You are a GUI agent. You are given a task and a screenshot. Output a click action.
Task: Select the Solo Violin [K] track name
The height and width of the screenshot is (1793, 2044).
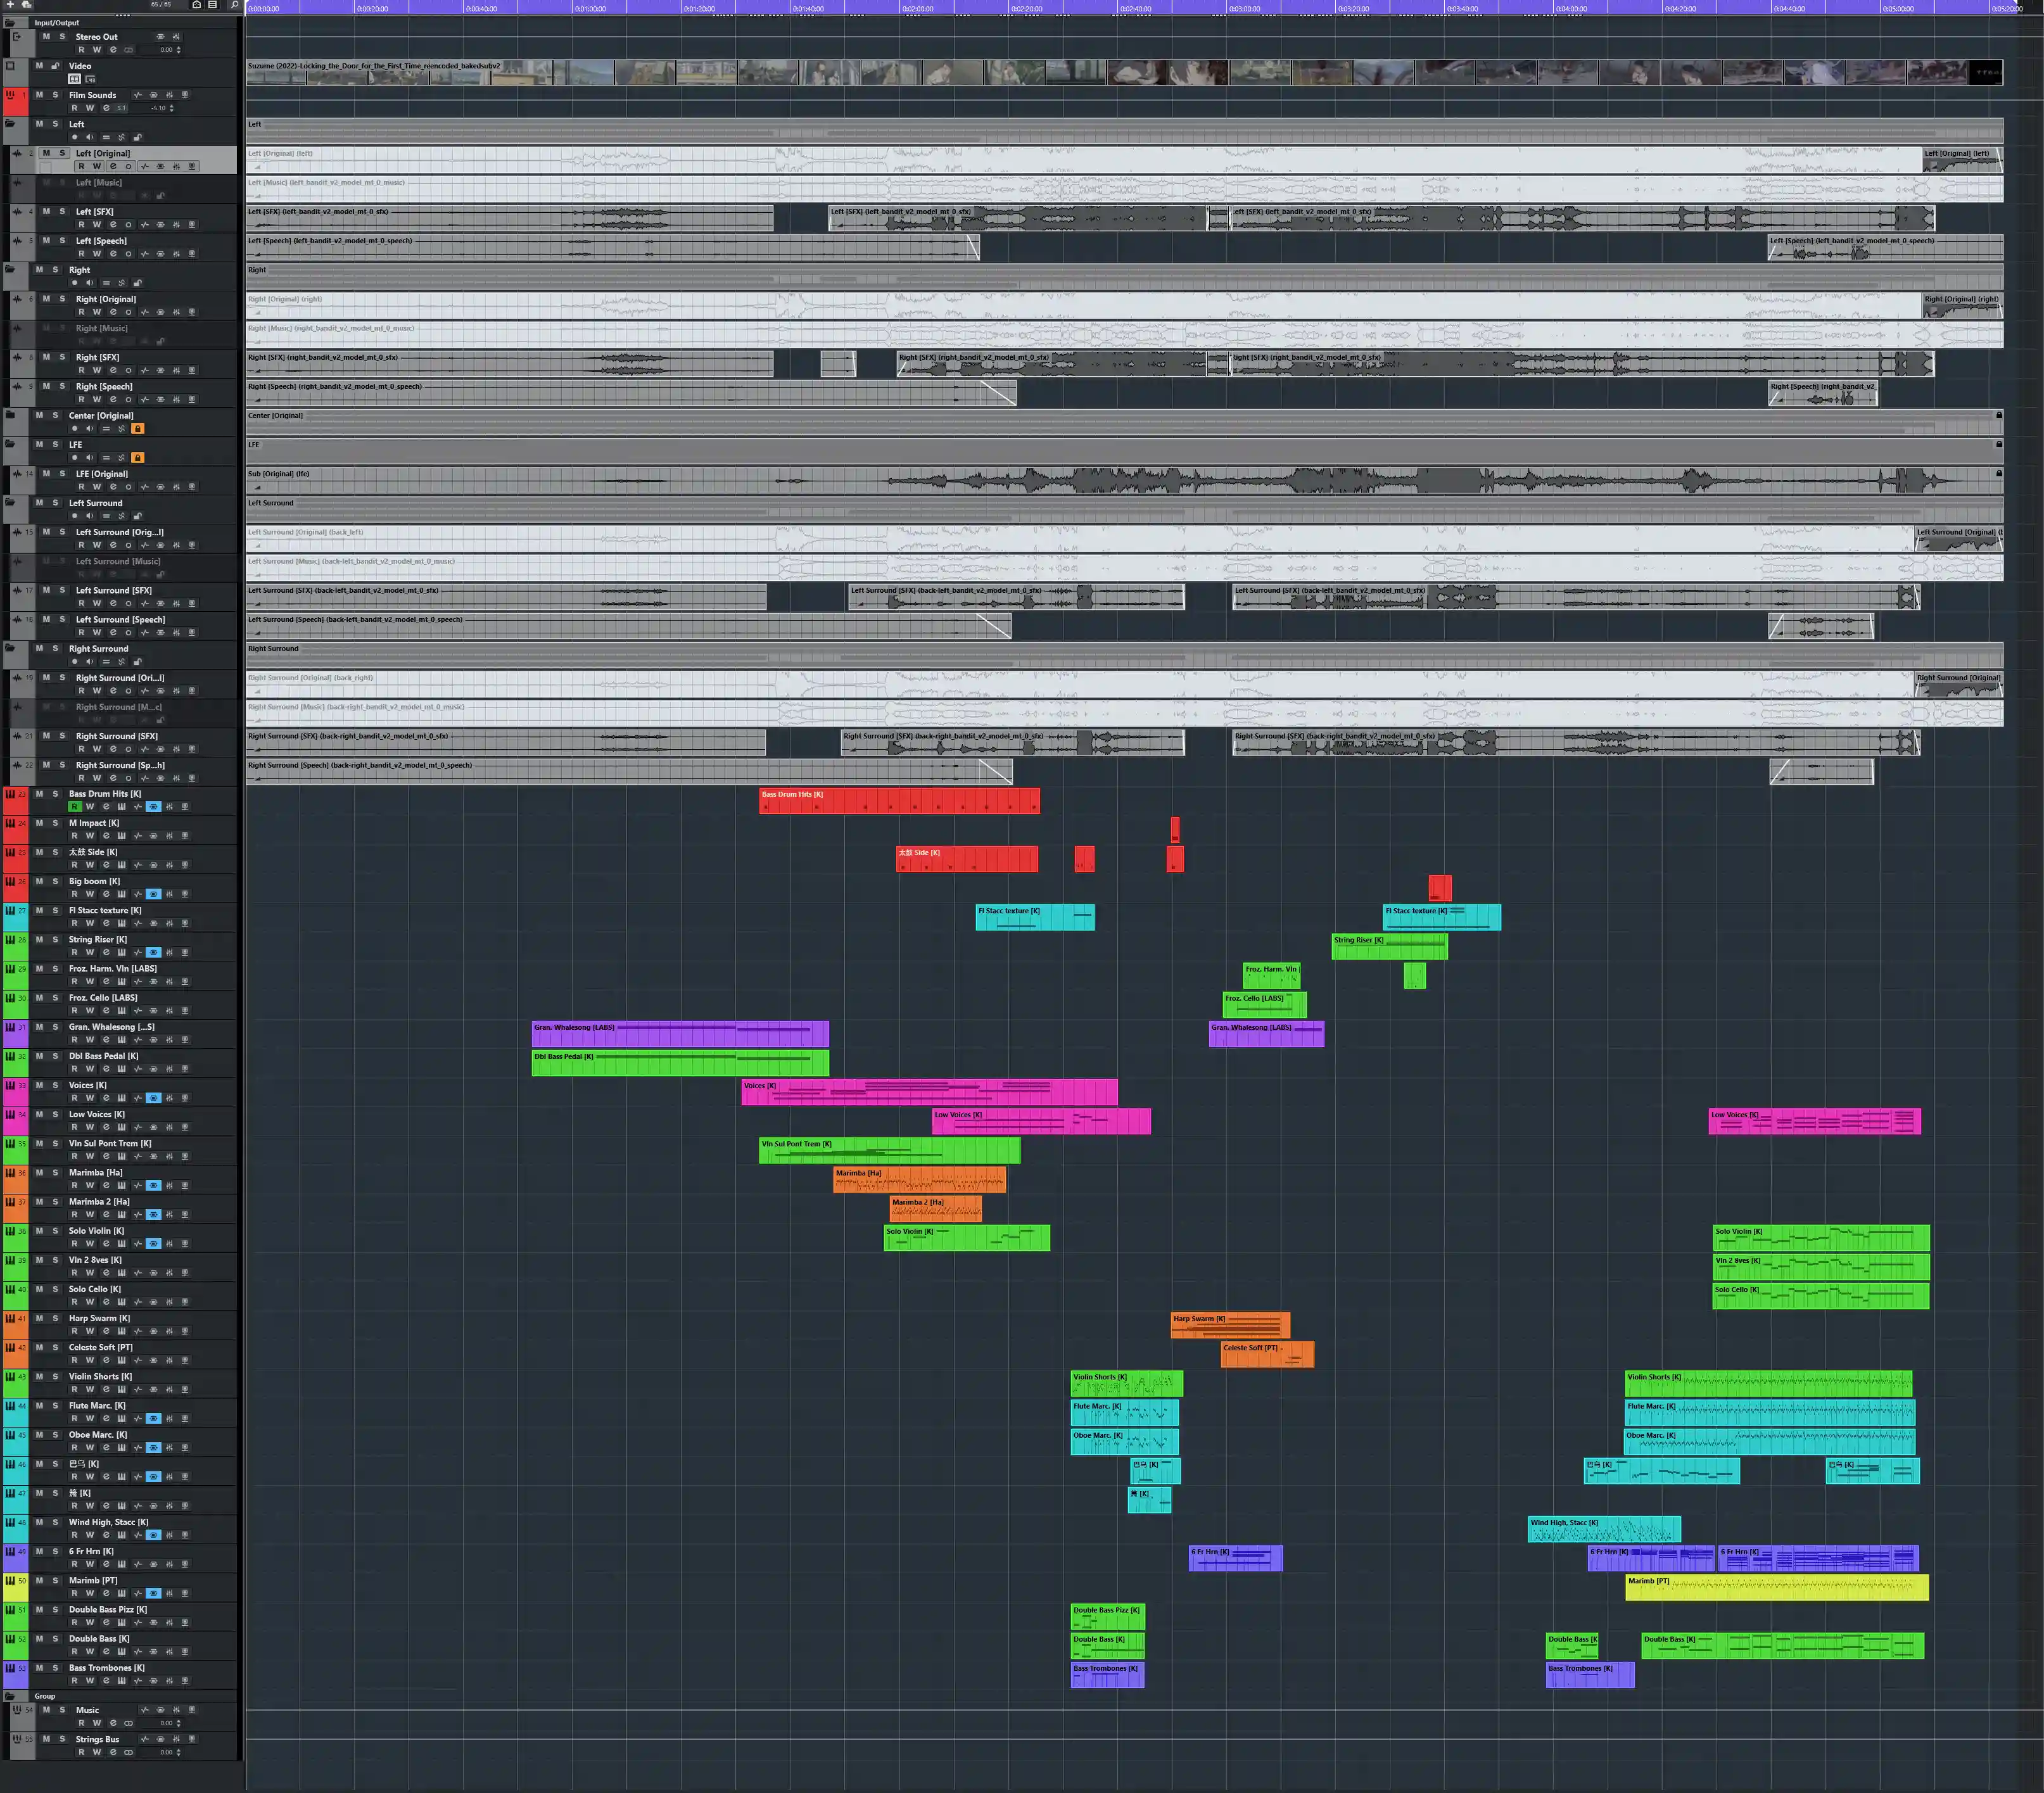(x=97, y=1231)
